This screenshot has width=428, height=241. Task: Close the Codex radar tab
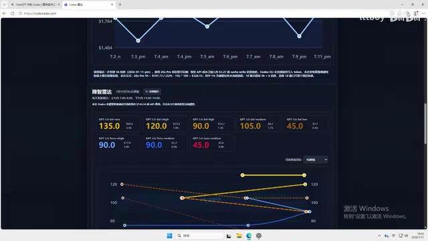click(112, 5)
